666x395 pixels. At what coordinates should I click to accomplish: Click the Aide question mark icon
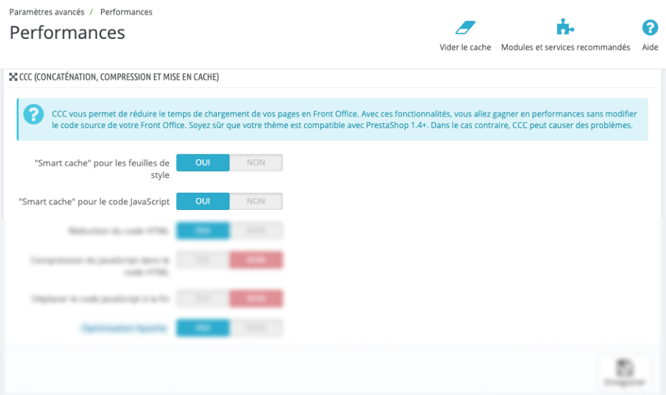tap(649, 28)
